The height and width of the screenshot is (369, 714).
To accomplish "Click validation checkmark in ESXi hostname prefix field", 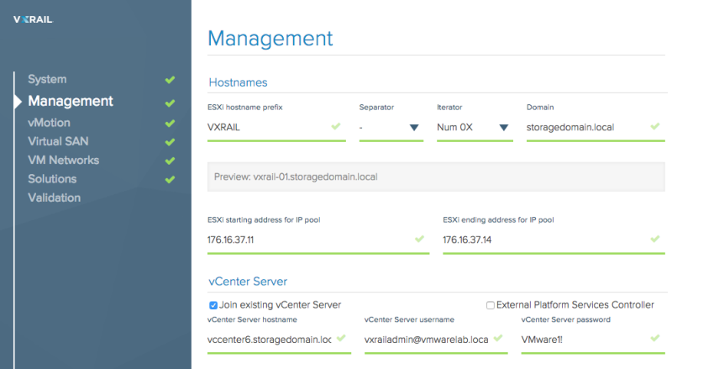I will [x=336, y=126].
